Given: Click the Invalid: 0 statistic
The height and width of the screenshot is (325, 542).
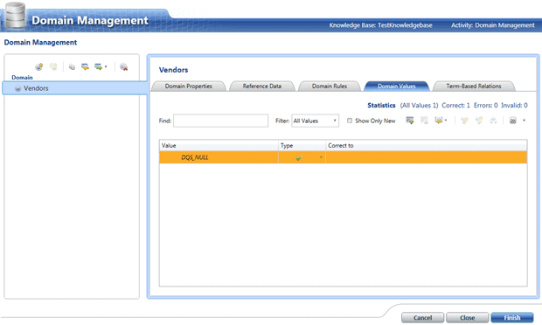Looking at the screenshot, I should click(514, 106).
